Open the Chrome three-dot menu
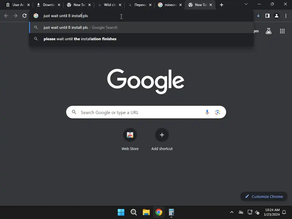 pos(286,16)
